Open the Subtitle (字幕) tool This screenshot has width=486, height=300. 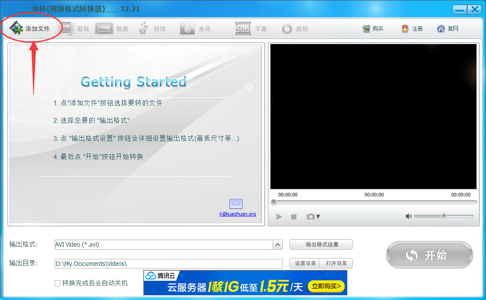click(x=251, y=29)
